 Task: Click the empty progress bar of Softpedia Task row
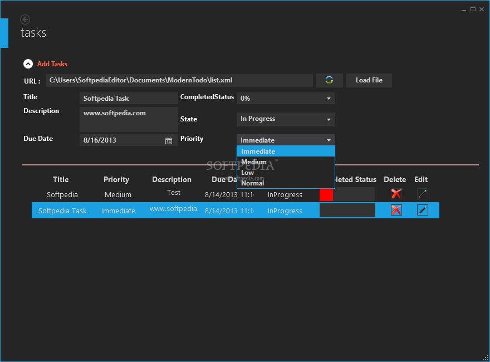coord(347,210)
